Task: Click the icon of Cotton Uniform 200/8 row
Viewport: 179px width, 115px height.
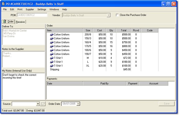Action: (x=52, y=34)
